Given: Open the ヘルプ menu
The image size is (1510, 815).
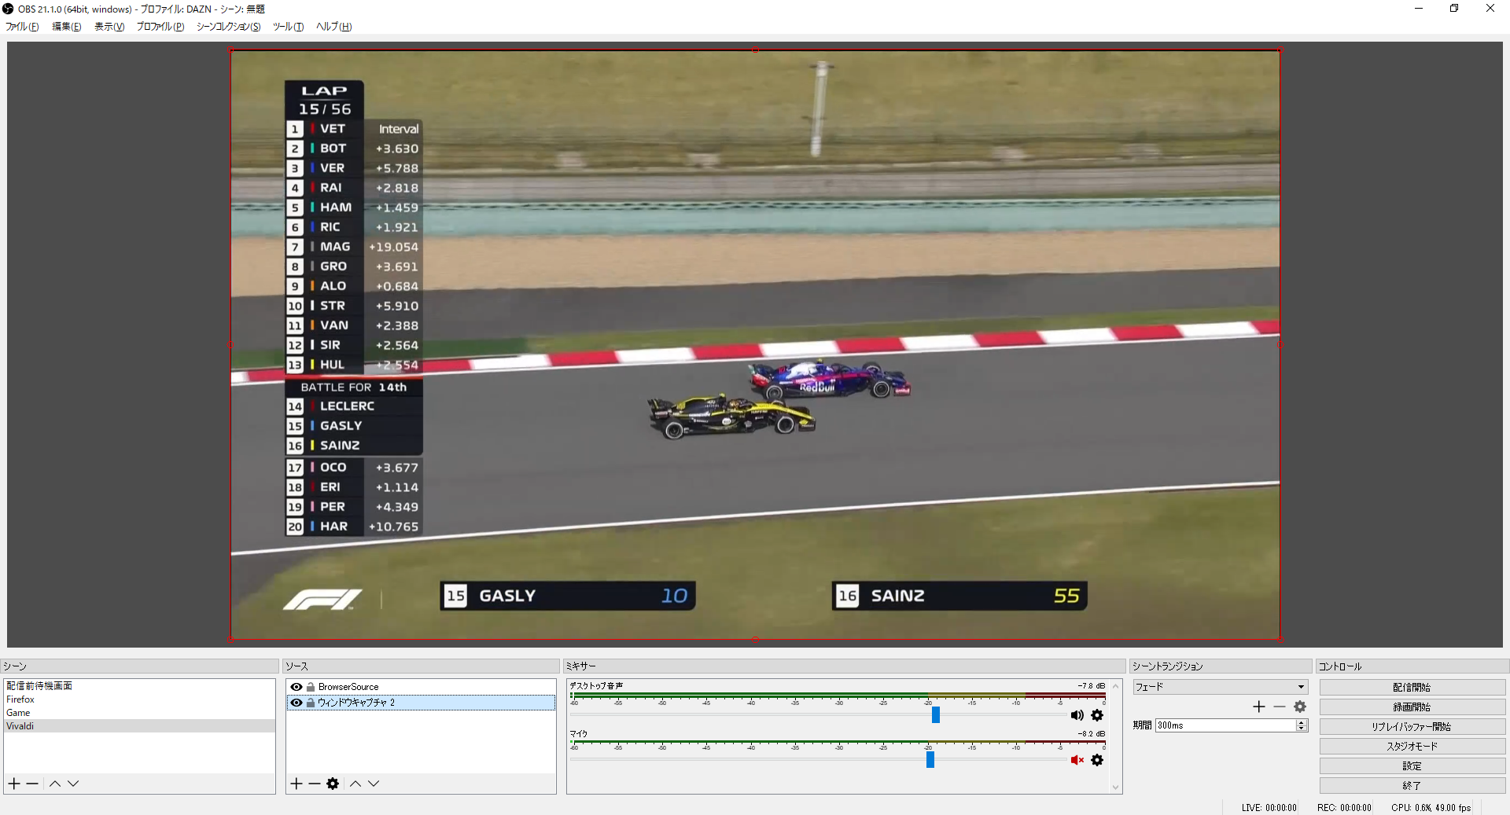Looking at the screenshot, I should tap(333, 27).
